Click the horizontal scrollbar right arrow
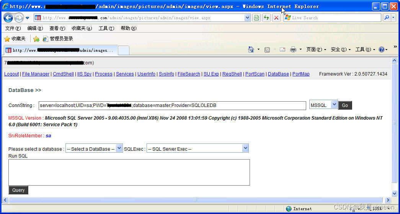The image size is (400, 214). [x=388, y=200]
